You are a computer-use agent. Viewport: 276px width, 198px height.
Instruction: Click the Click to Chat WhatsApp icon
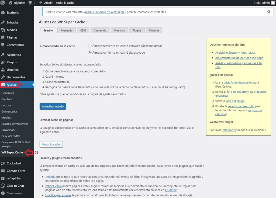pyautogui.click(x=3, y=186)
